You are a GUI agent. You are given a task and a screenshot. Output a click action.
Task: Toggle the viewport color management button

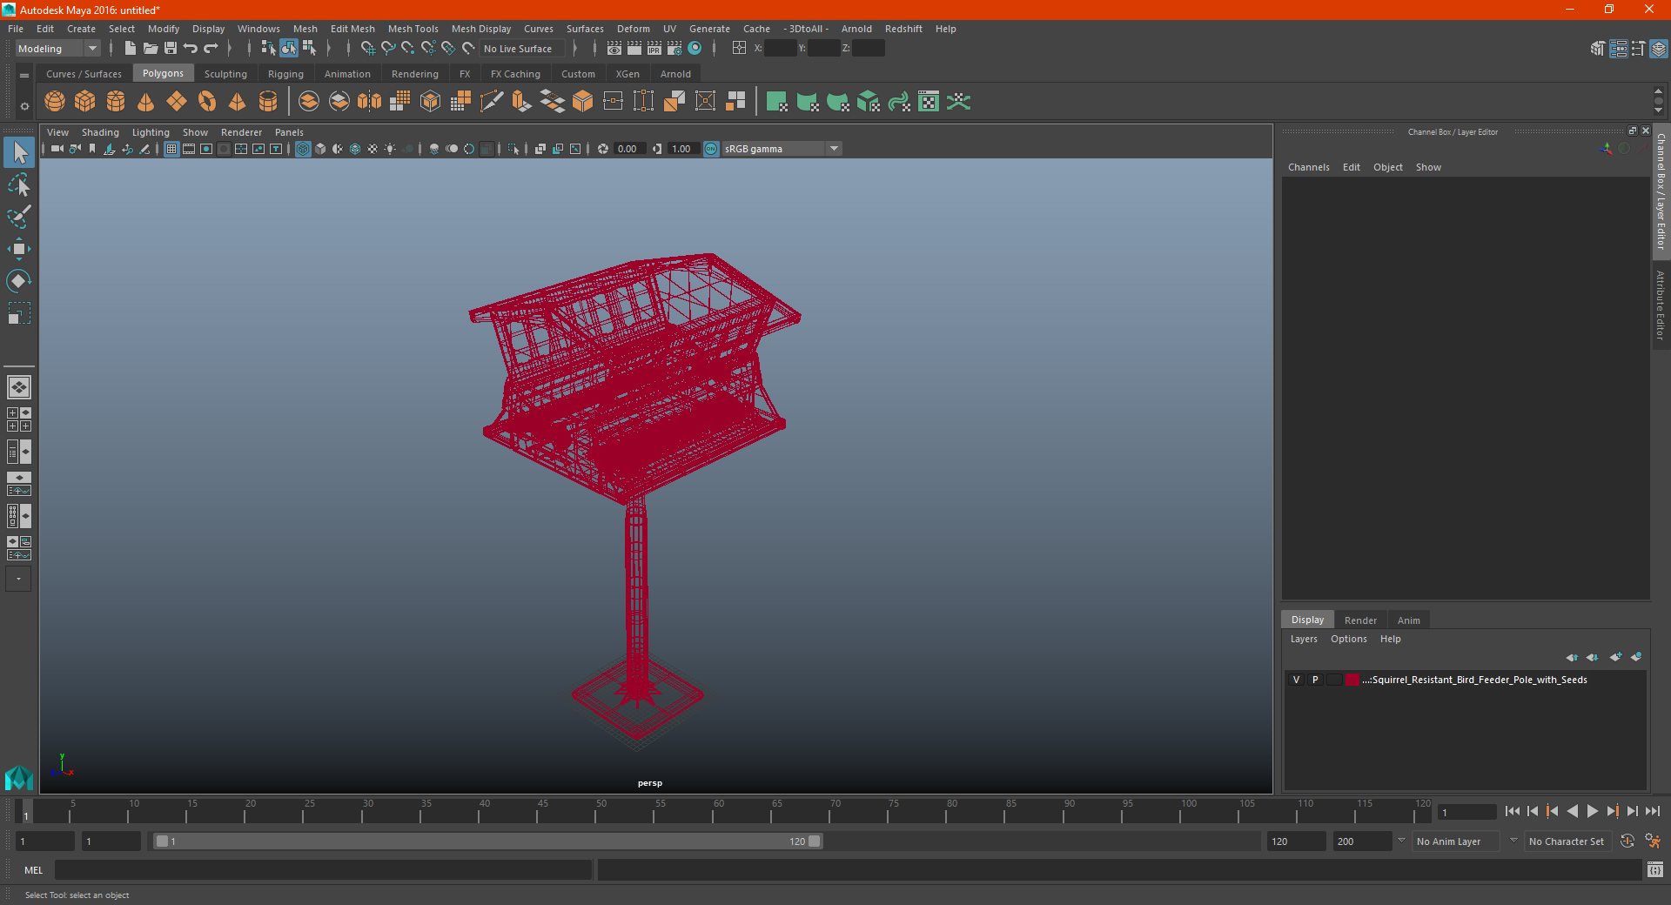(711, 149)
